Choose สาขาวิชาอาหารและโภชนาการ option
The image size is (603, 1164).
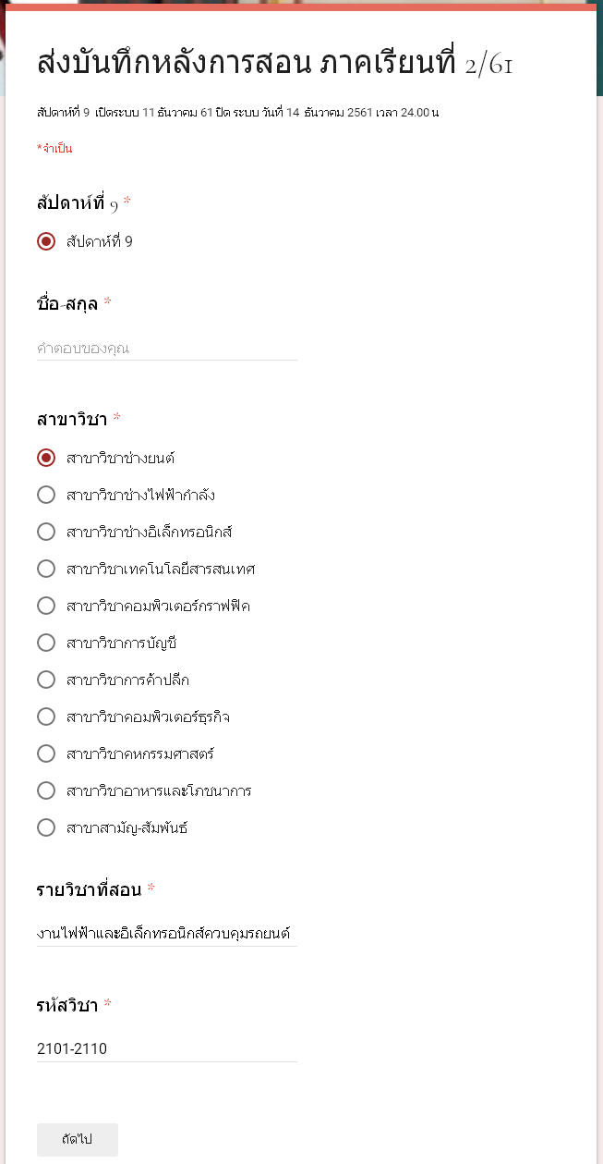46,790
